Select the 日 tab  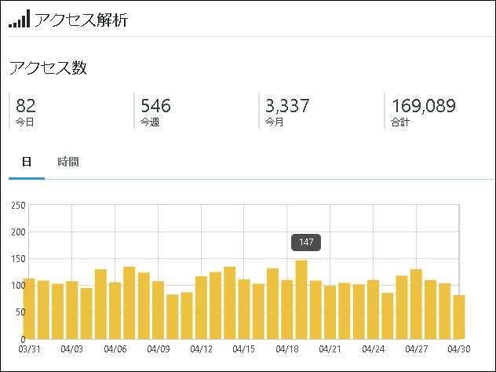tap(27, 162)
